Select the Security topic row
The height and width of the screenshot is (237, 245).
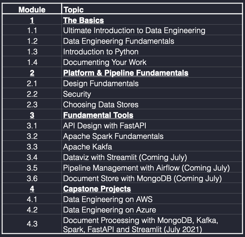[122, 93]
